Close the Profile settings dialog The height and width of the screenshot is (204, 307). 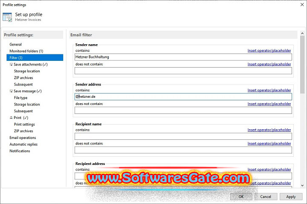(x=302, y=5)
